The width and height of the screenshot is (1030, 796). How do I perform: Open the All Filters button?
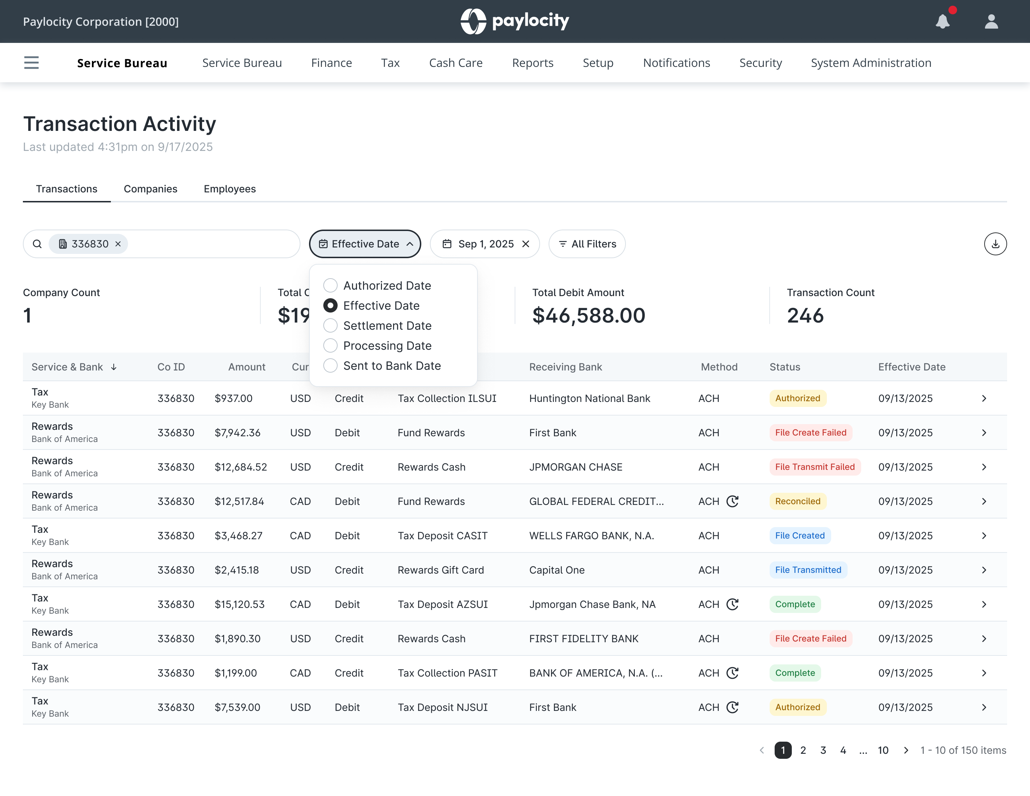click(587, 244)
